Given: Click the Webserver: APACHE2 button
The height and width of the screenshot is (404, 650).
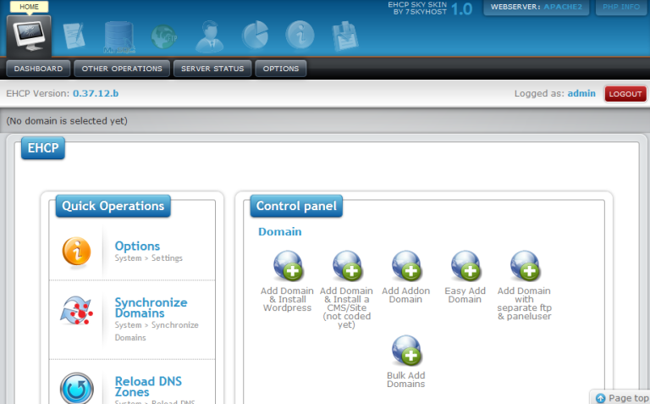Looking at the screenshot, I should 537,7.
